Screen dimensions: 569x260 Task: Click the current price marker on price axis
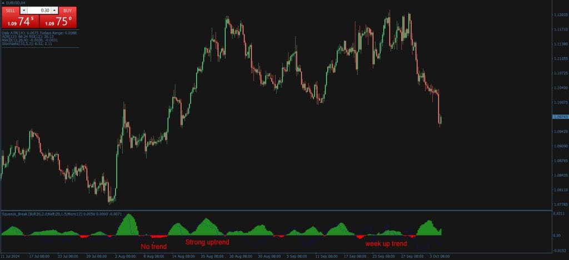click(x=560, y=117)
